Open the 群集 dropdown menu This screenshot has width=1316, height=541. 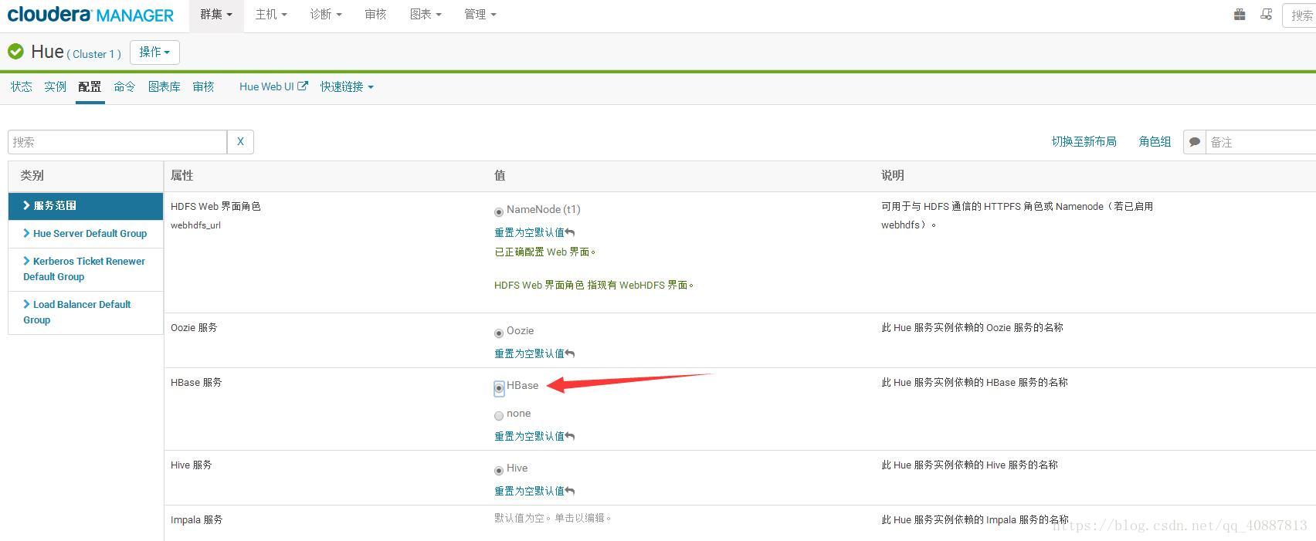tap(215, 15)
